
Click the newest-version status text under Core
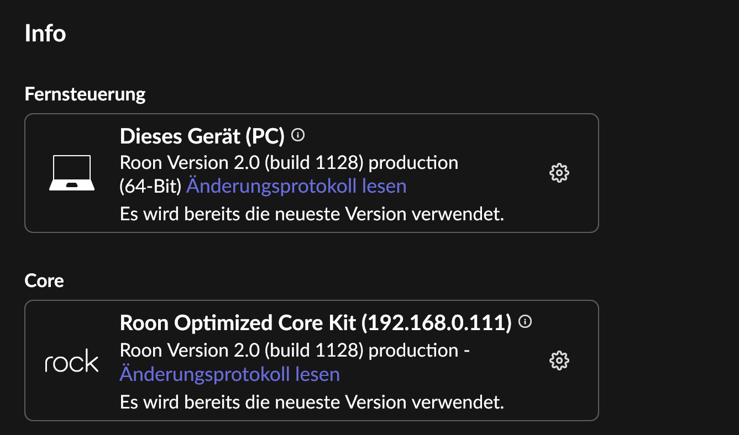[312, 401]
